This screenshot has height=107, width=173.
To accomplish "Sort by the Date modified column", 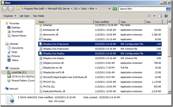I will point(106,22).
